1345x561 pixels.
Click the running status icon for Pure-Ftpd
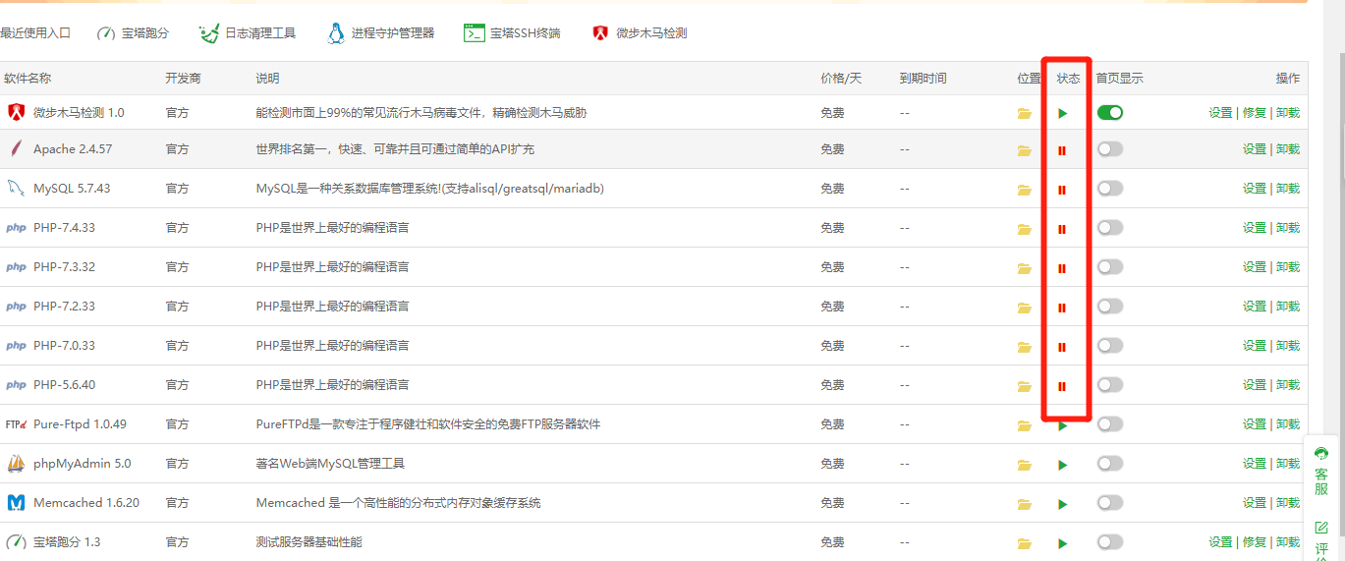click(1062, 425)
